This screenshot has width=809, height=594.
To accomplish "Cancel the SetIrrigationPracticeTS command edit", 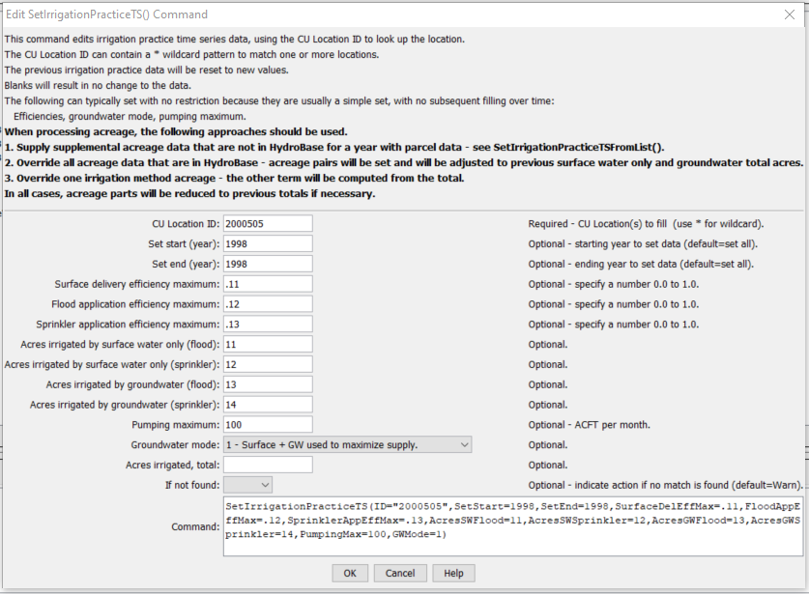I will coord(400,573).
